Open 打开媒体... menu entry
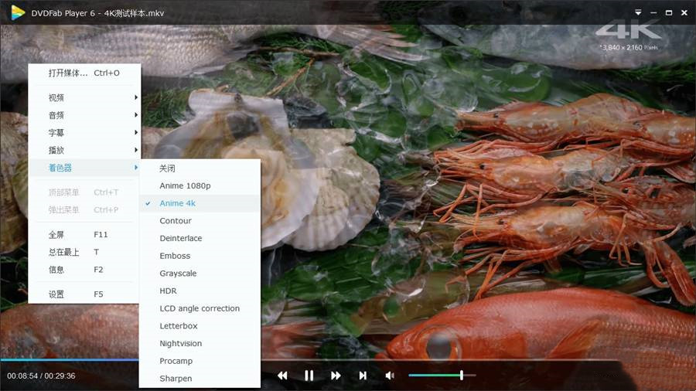This screenshot has width=696, height=391. pyautogui.click(x=84, y=73)
